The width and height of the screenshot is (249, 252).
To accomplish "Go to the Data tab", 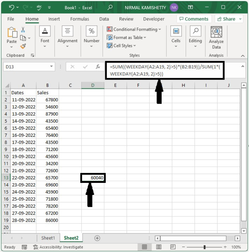I will click(x=104, y=19).
